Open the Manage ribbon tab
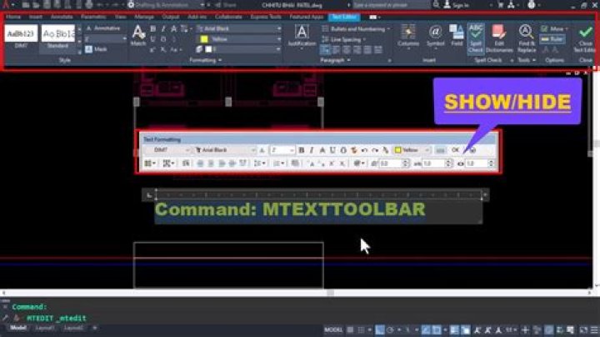The image size is (600, 337). (144, 17)
